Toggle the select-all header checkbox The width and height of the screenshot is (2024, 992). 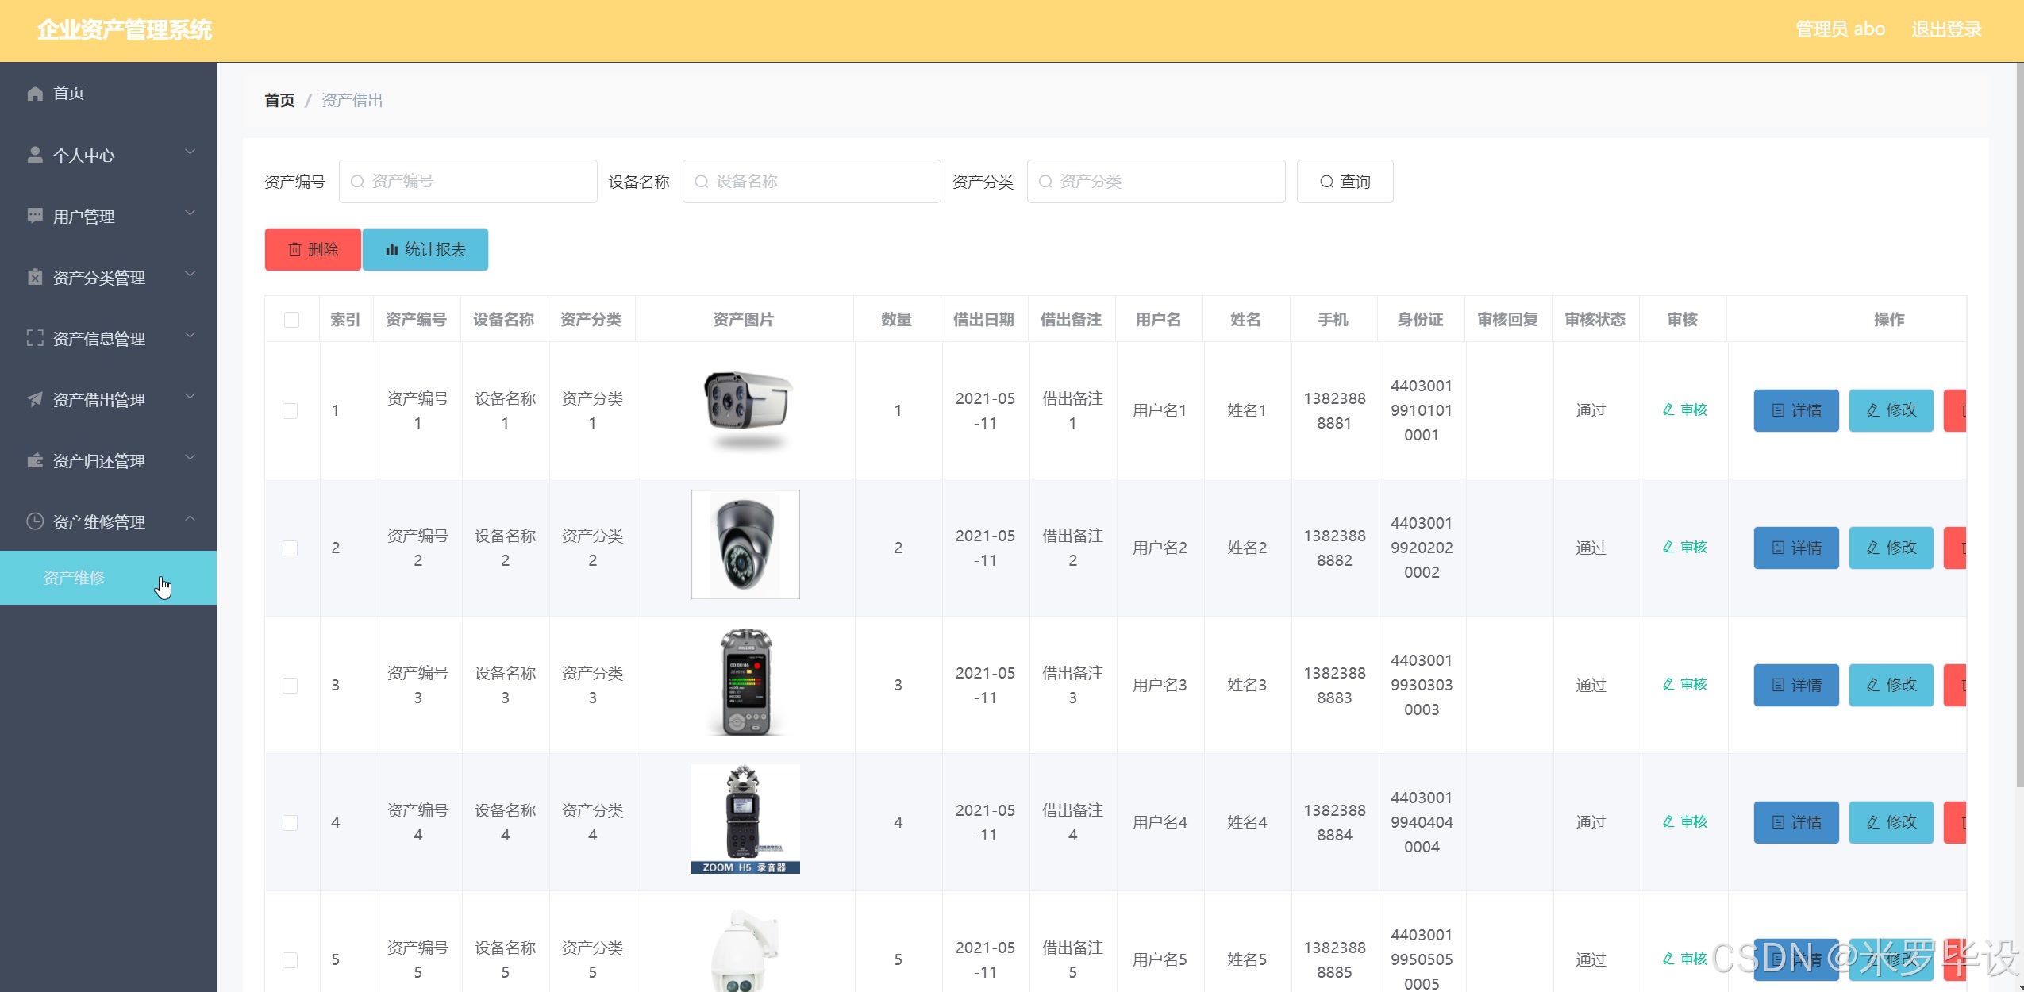[291, 320]
